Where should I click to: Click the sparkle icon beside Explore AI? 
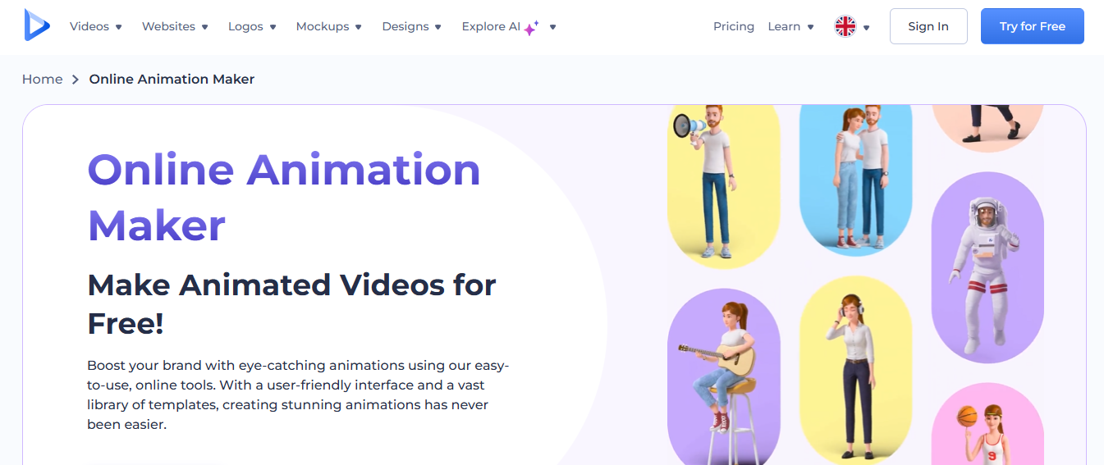(531, 28)
